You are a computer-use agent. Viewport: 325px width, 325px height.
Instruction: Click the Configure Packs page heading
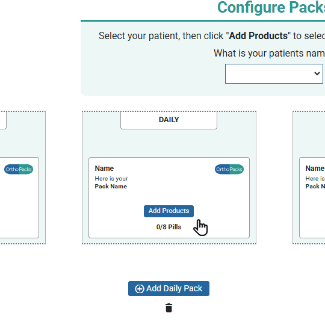click(x=271, y=7)
